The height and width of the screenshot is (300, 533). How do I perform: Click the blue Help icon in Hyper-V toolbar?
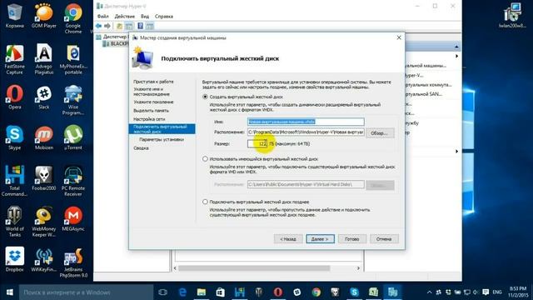pos(140,26)
